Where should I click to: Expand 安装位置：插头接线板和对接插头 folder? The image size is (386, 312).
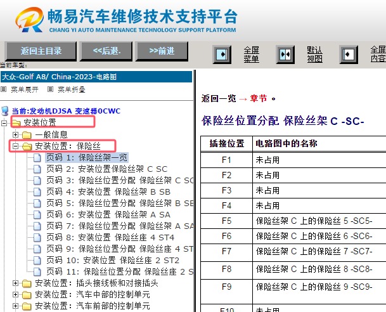15,283
